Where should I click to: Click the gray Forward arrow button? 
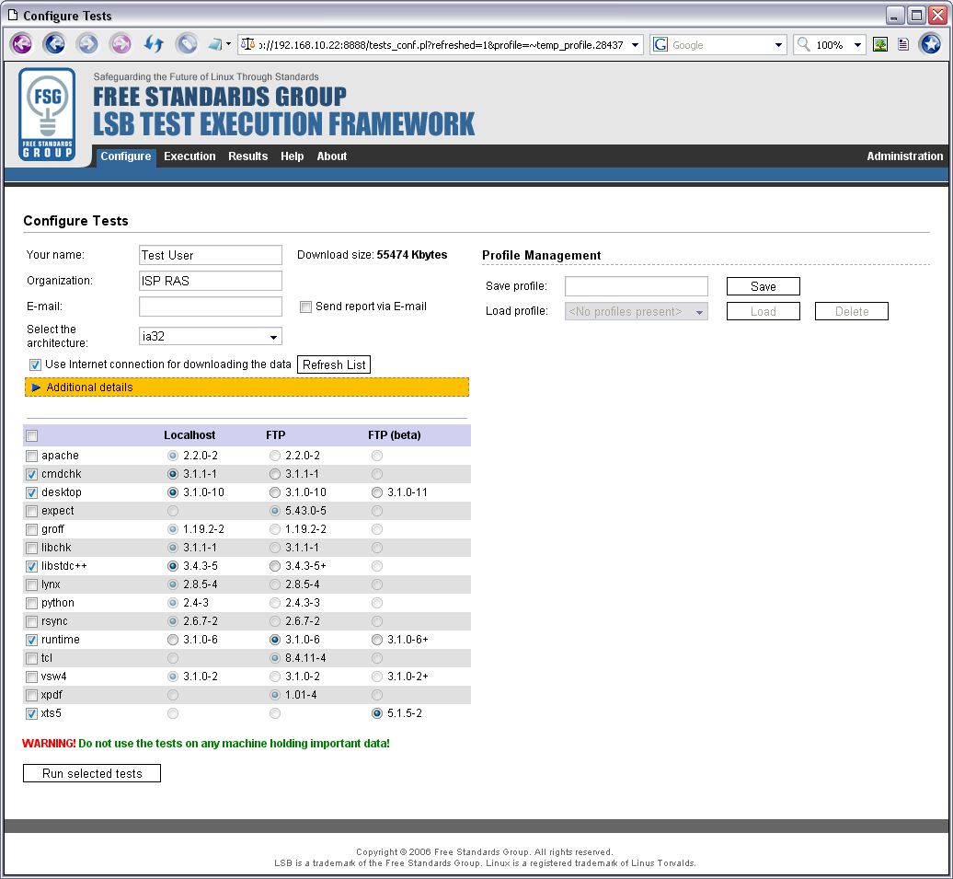(x=87, y=44)
